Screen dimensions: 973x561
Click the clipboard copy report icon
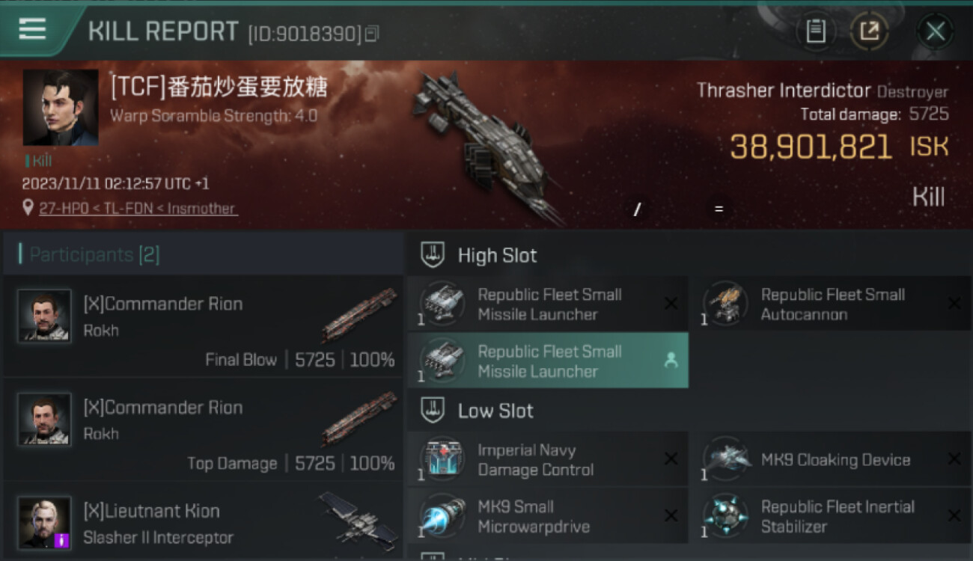(816, 31)
